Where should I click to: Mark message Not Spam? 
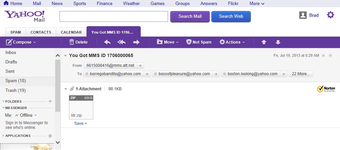coord(199,42)
